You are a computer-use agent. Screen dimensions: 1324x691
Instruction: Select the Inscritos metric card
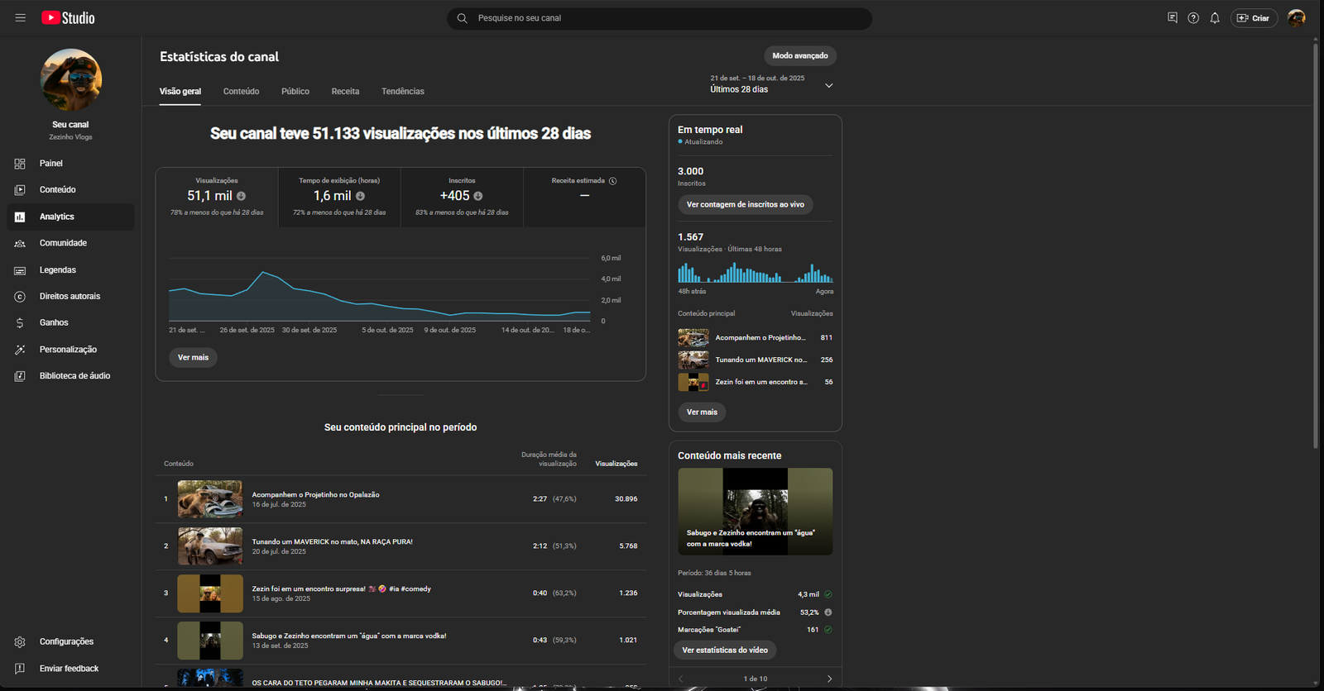462,197
